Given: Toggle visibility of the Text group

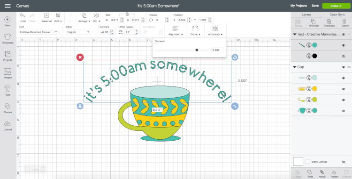Looking at the screenshot, I should (343, 35).
